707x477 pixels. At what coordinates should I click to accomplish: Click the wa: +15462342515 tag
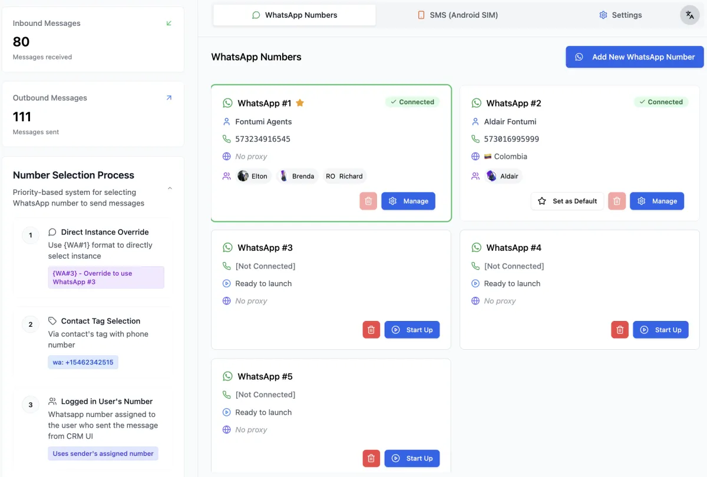point(83,362)
